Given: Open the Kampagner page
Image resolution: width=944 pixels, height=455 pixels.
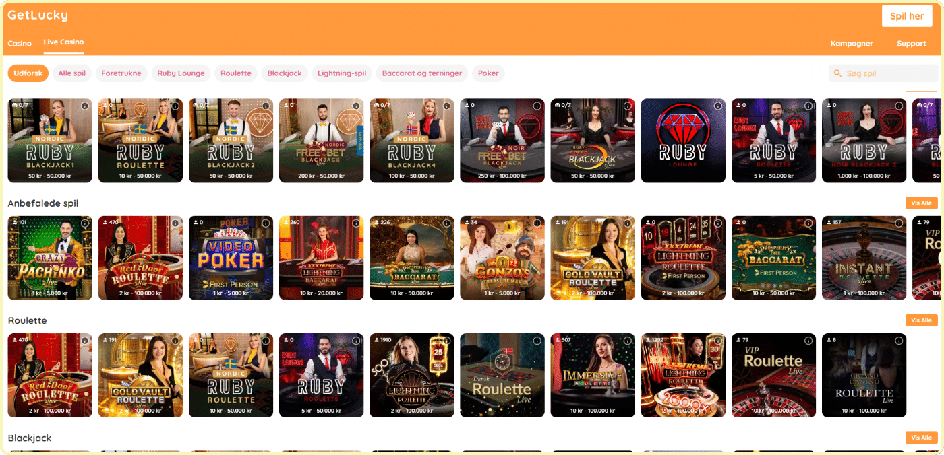Looking at the screenshot, I should coord(852,43).
